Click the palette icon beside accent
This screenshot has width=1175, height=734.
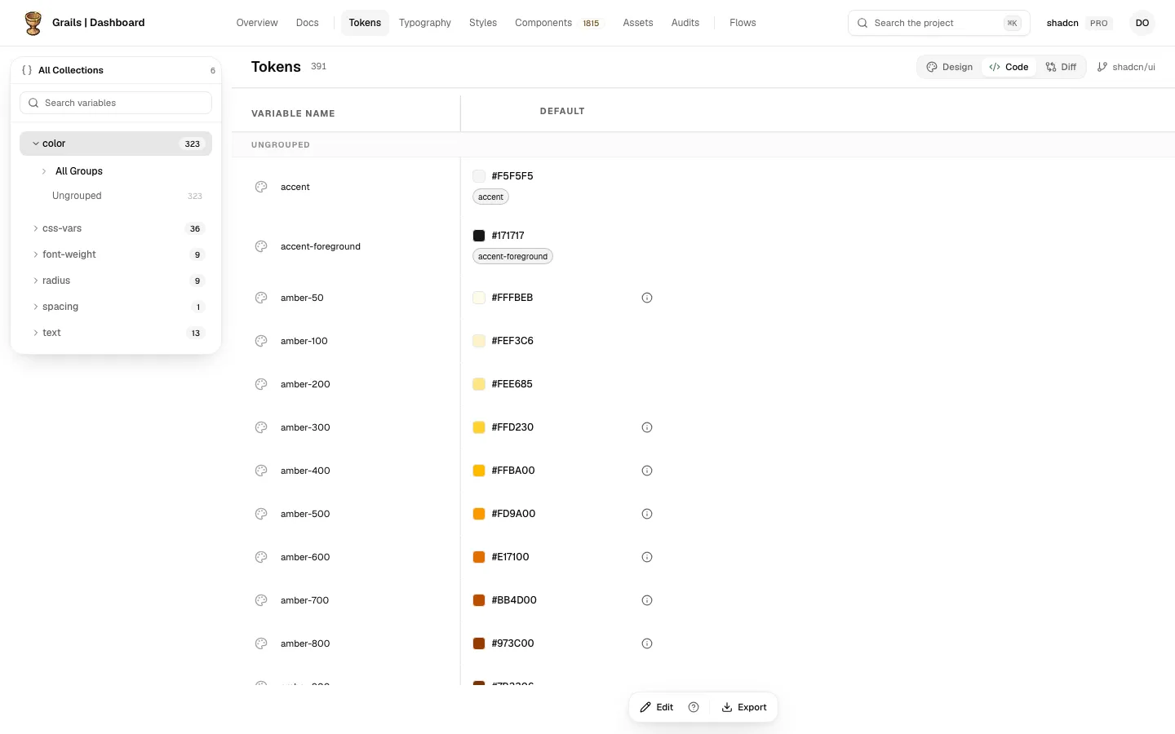click(x=261, y=187)
